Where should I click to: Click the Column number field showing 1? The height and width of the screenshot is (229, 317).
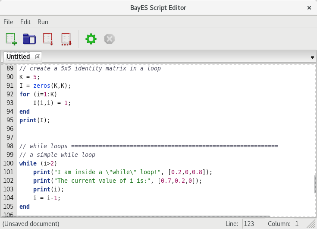(300, 224)
